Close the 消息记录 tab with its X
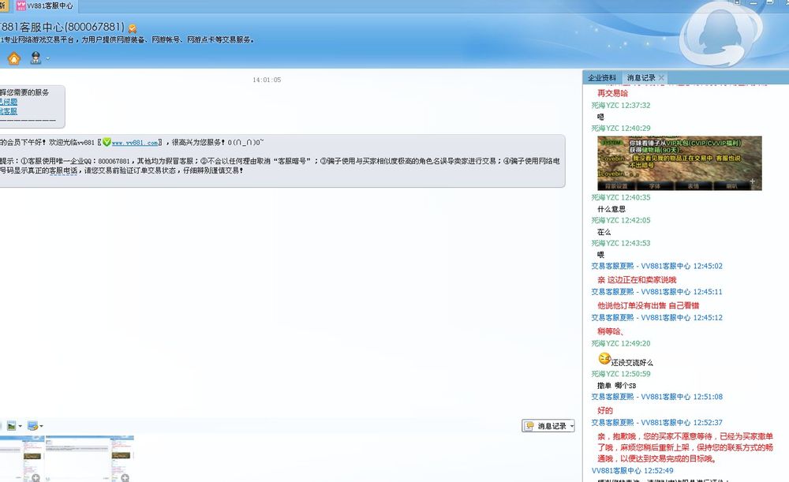 [x=661, y=77]
